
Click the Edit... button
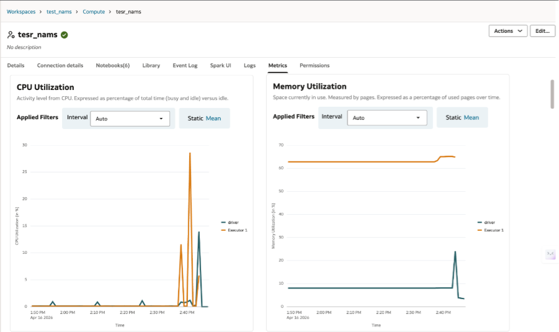[542, 31]
